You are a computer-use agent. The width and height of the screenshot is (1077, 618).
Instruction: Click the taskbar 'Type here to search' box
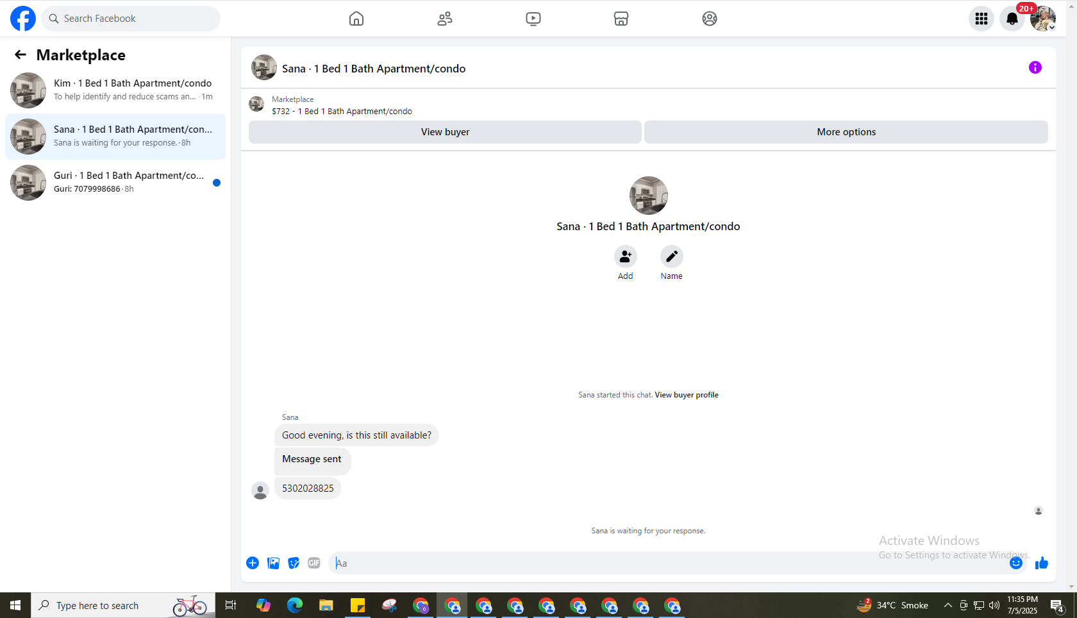coord(123,605)
